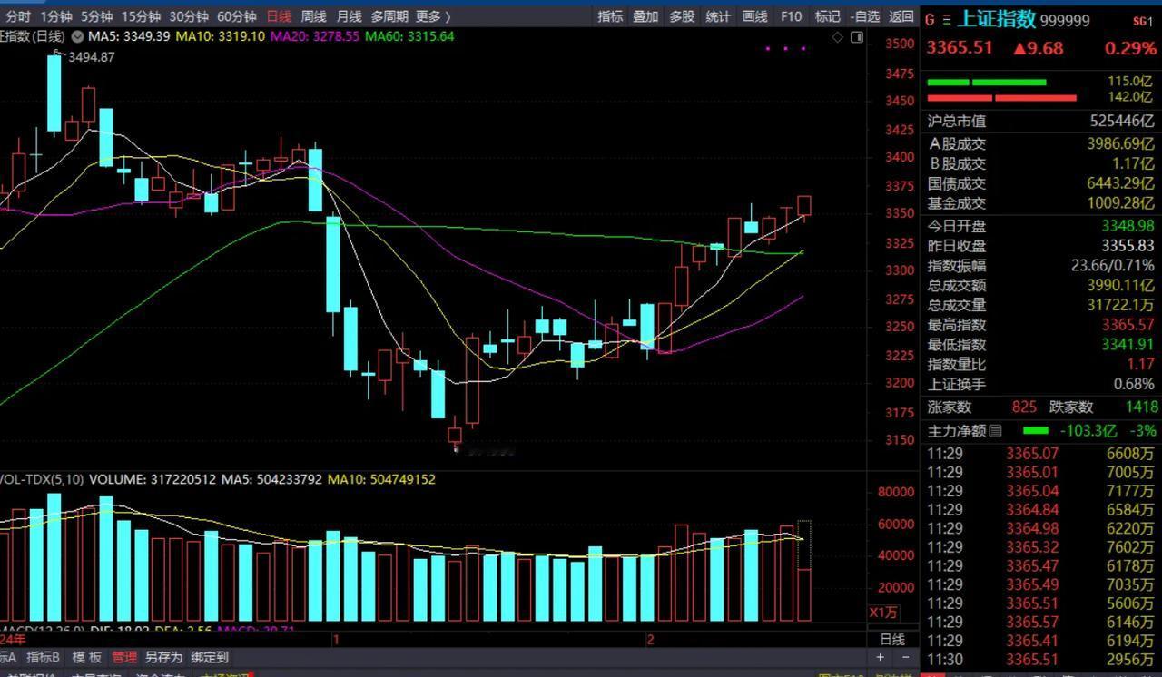Open the 指标 indicators menu
Viewport: 1162px width, 677px height.
point(610,16)
